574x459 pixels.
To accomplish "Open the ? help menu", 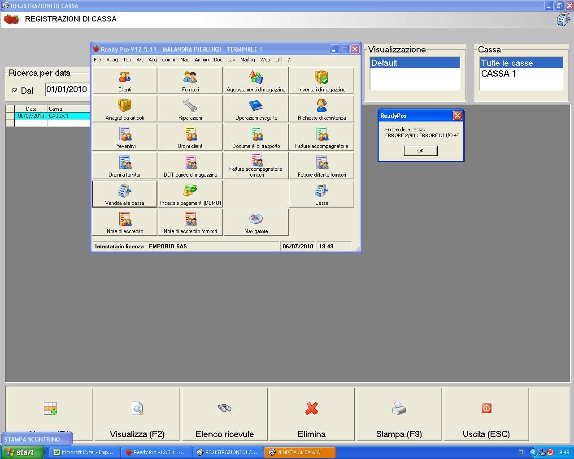I will tap(289, 60).
